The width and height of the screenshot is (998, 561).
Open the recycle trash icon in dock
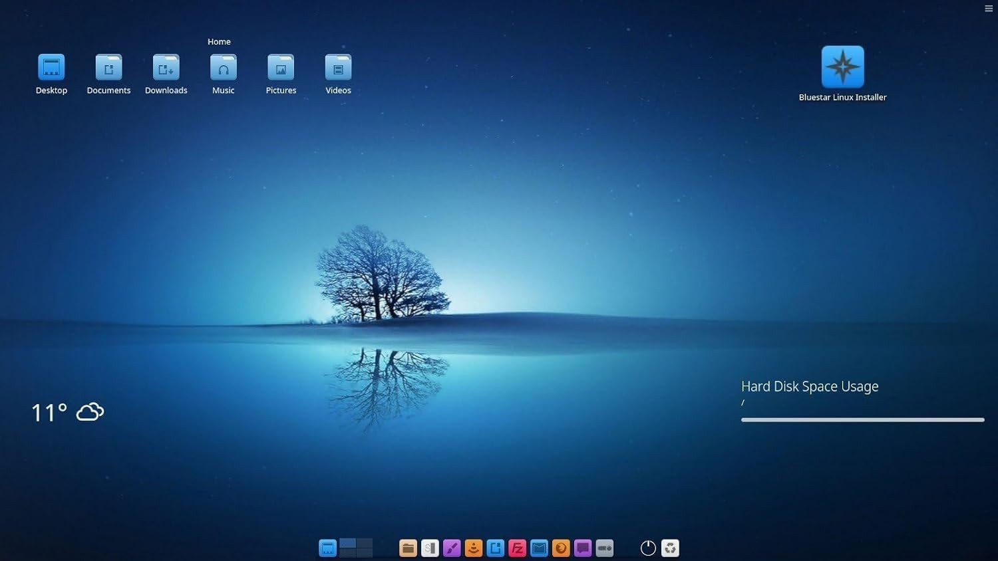pos(670,548)
